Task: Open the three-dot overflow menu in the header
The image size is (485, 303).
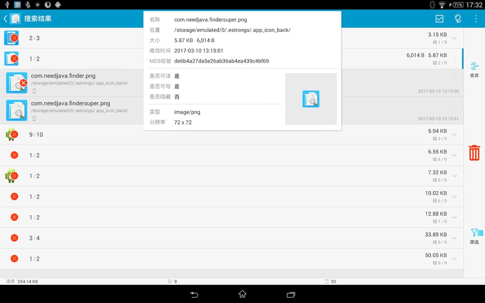Action: click(x=476, y=19)
